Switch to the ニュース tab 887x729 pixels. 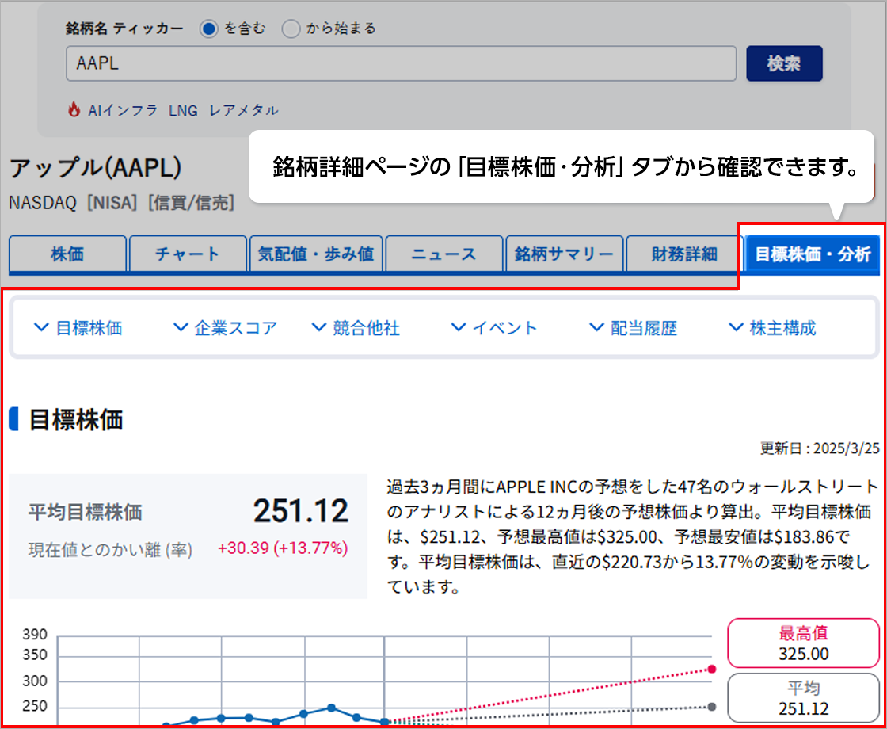tap(444, 254)
